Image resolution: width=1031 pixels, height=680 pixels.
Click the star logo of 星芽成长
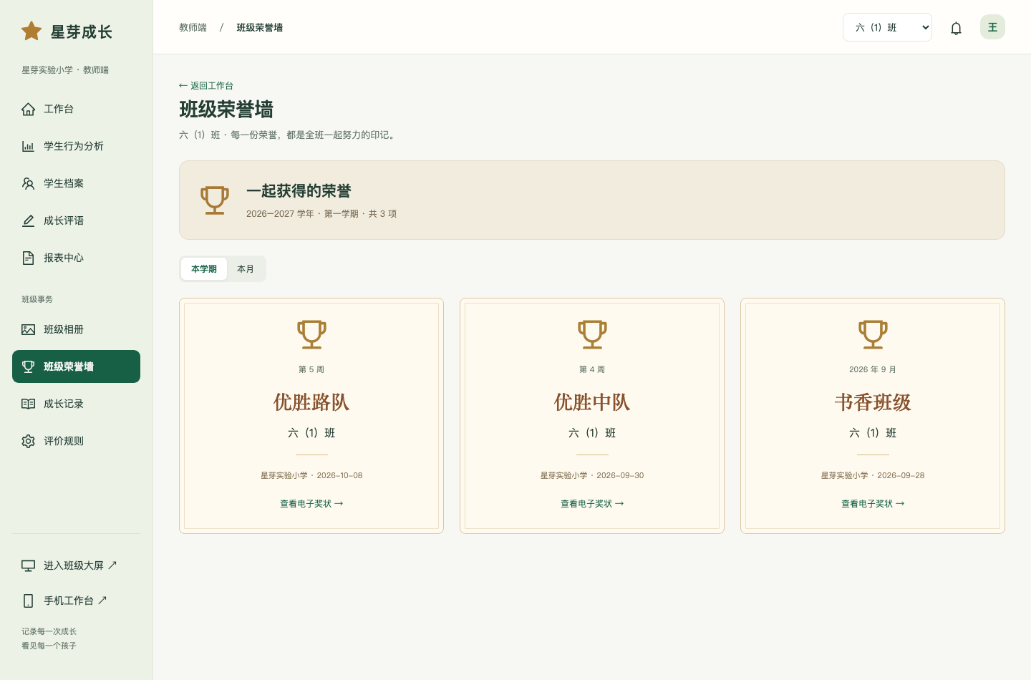[32, 31]
